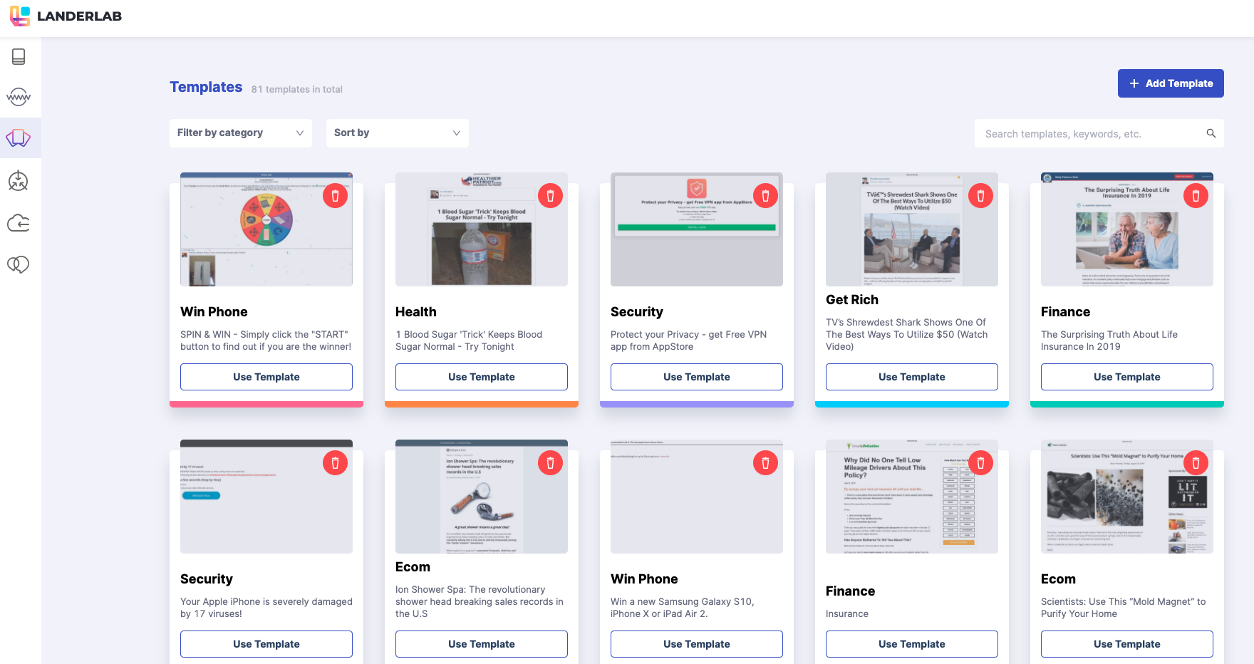Viewport: 1254px width, 664px height.
Task: Use Template for the Security VPN card
Action: click(x=697, y=377)
